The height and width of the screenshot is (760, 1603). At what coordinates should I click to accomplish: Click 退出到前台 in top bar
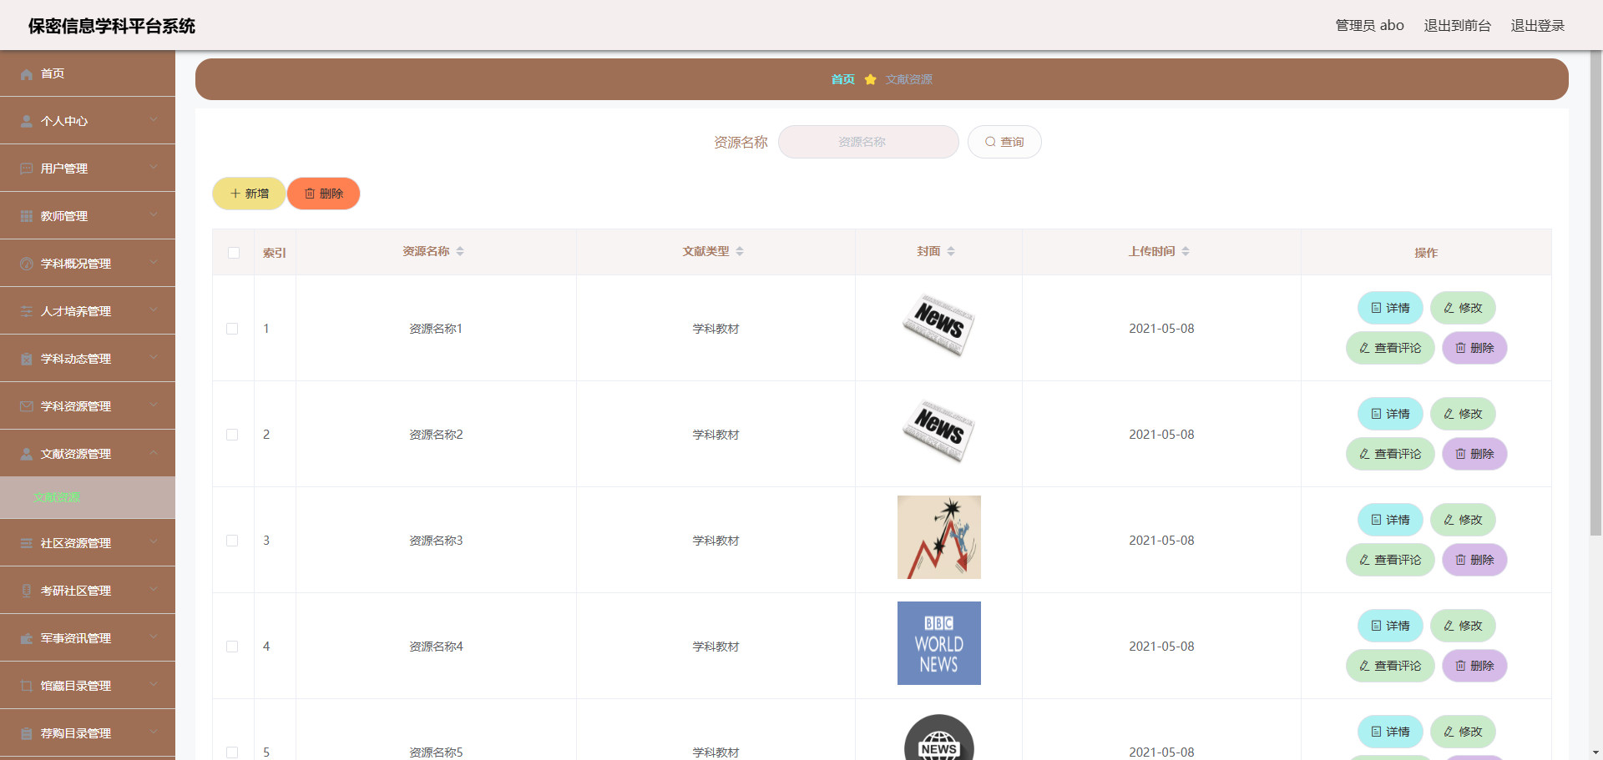(1457, 25)
